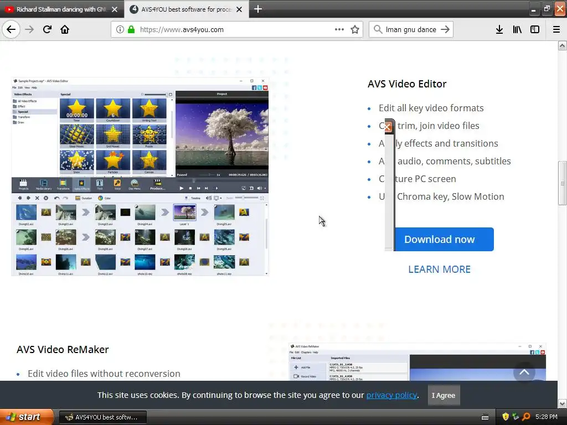
Task: Bookmark this page with the star
Action: pyautogui.click(x=355, y=30)
